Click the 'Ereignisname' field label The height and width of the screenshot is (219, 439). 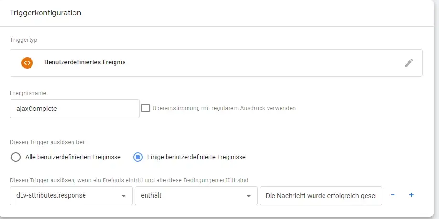(x=28, y=93)
